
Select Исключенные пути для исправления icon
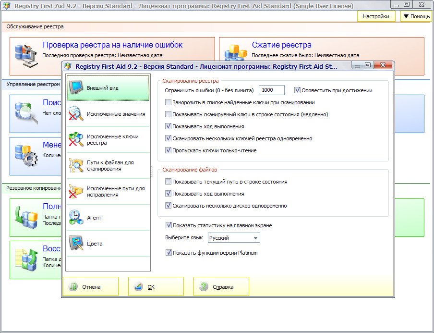76,192
